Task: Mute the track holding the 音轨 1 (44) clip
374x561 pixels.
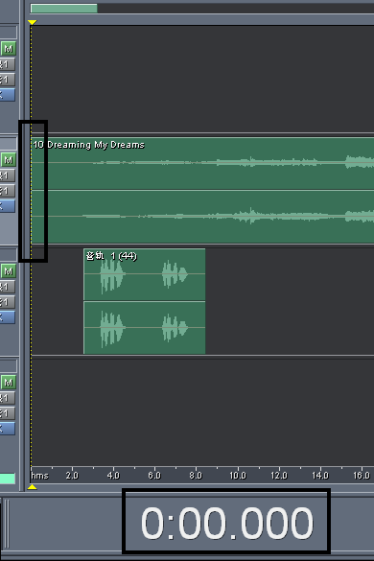Action: point(9,271)
